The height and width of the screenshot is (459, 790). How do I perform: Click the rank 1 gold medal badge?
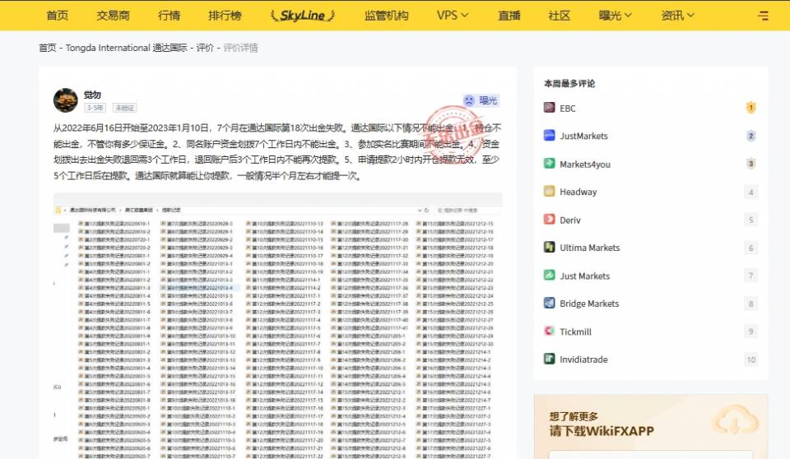tap(750, 107)
